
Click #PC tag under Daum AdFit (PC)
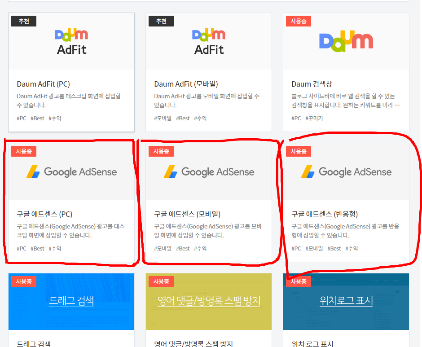coord(22,118)
